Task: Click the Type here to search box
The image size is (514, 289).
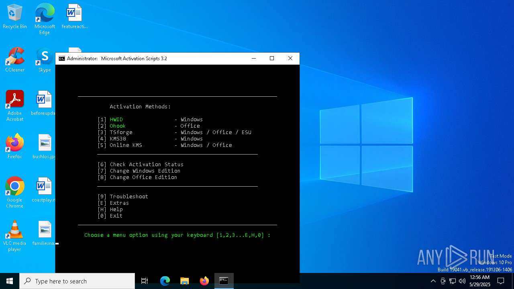Action: tap(77, 281)
